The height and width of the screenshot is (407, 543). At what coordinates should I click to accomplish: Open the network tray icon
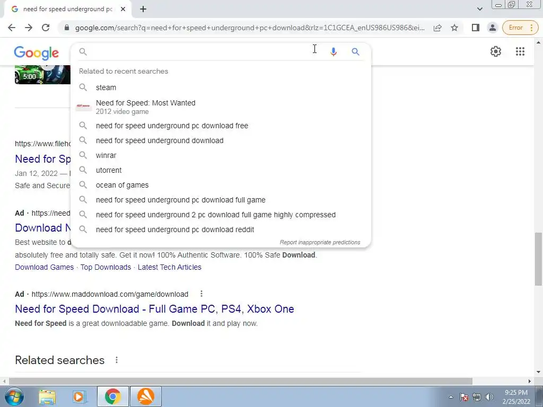tap(477, 397)
